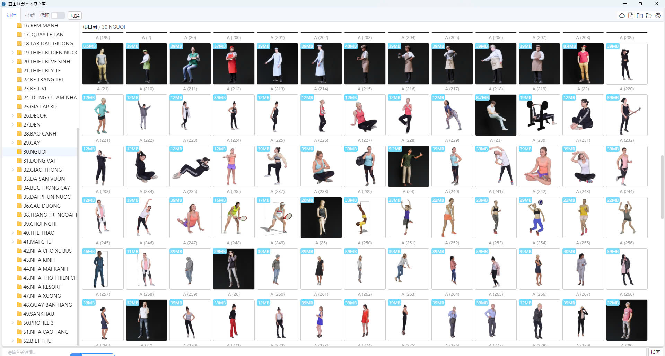Switch to the 组件 components tab
Viewport: 665px width, 356px height.
coord(11,16)
